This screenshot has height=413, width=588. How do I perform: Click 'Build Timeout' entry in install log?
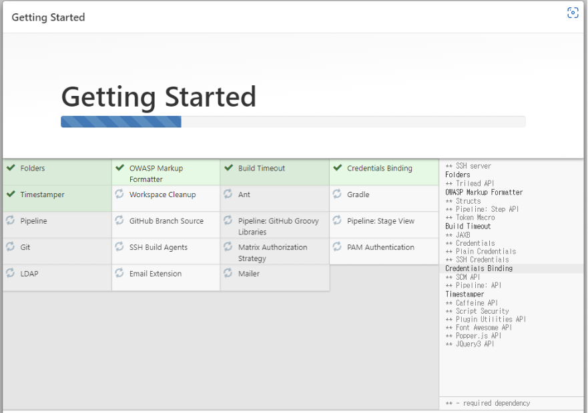[x=468, y=226]
